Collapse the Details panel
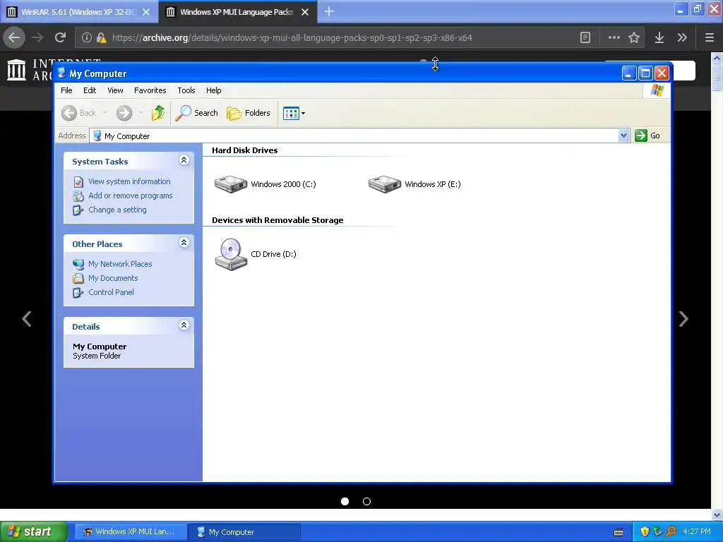 coord(184,325)
